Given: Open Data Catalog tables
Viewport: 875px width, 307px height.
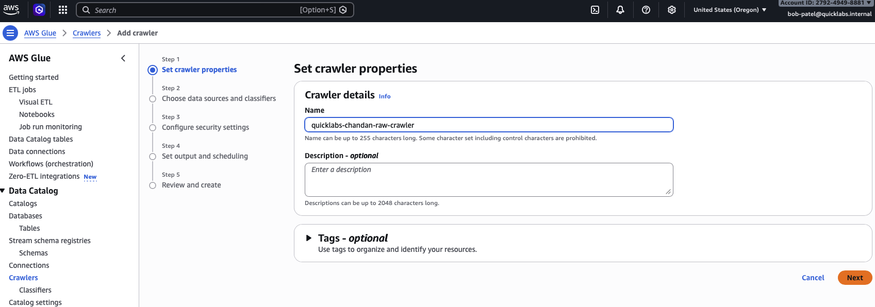Looking at the screenshot, I should 41,139.
